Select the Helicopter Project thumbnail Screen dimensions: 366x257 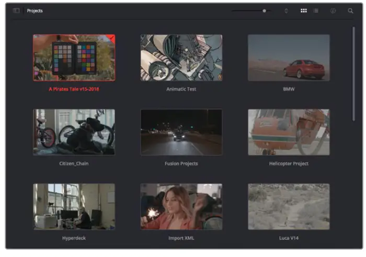pyautogui.click(x=289, y=132)
